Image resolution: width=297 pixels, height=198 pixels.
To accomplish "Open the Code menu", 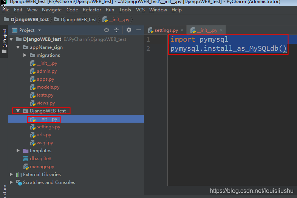I will pyautogui.click(x=72, y=10).
